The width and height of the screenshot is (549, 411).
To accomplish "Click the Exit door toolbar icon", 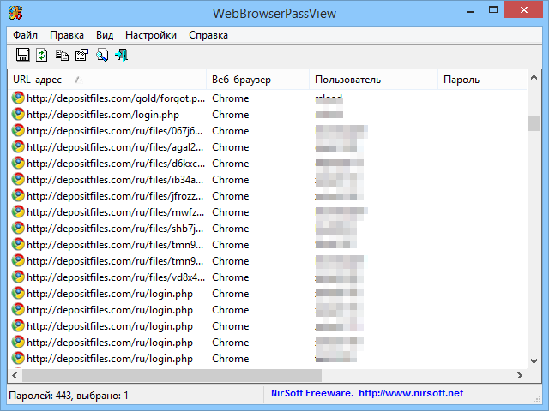I will tap(122, 55).
